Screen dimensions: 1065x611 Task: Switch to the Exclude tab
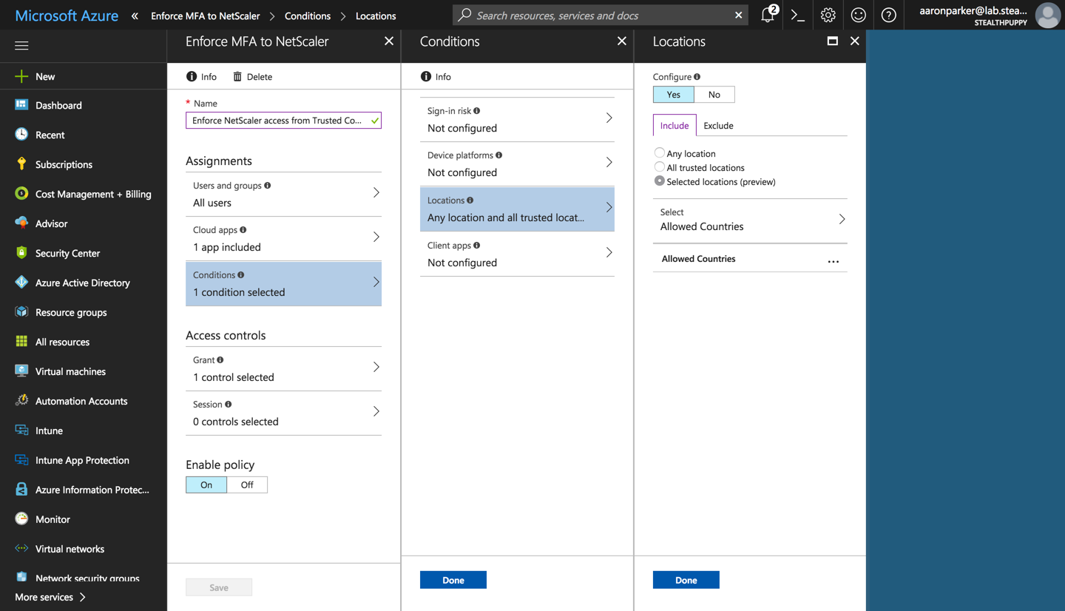pyautogui.click(x=718, y=125)
